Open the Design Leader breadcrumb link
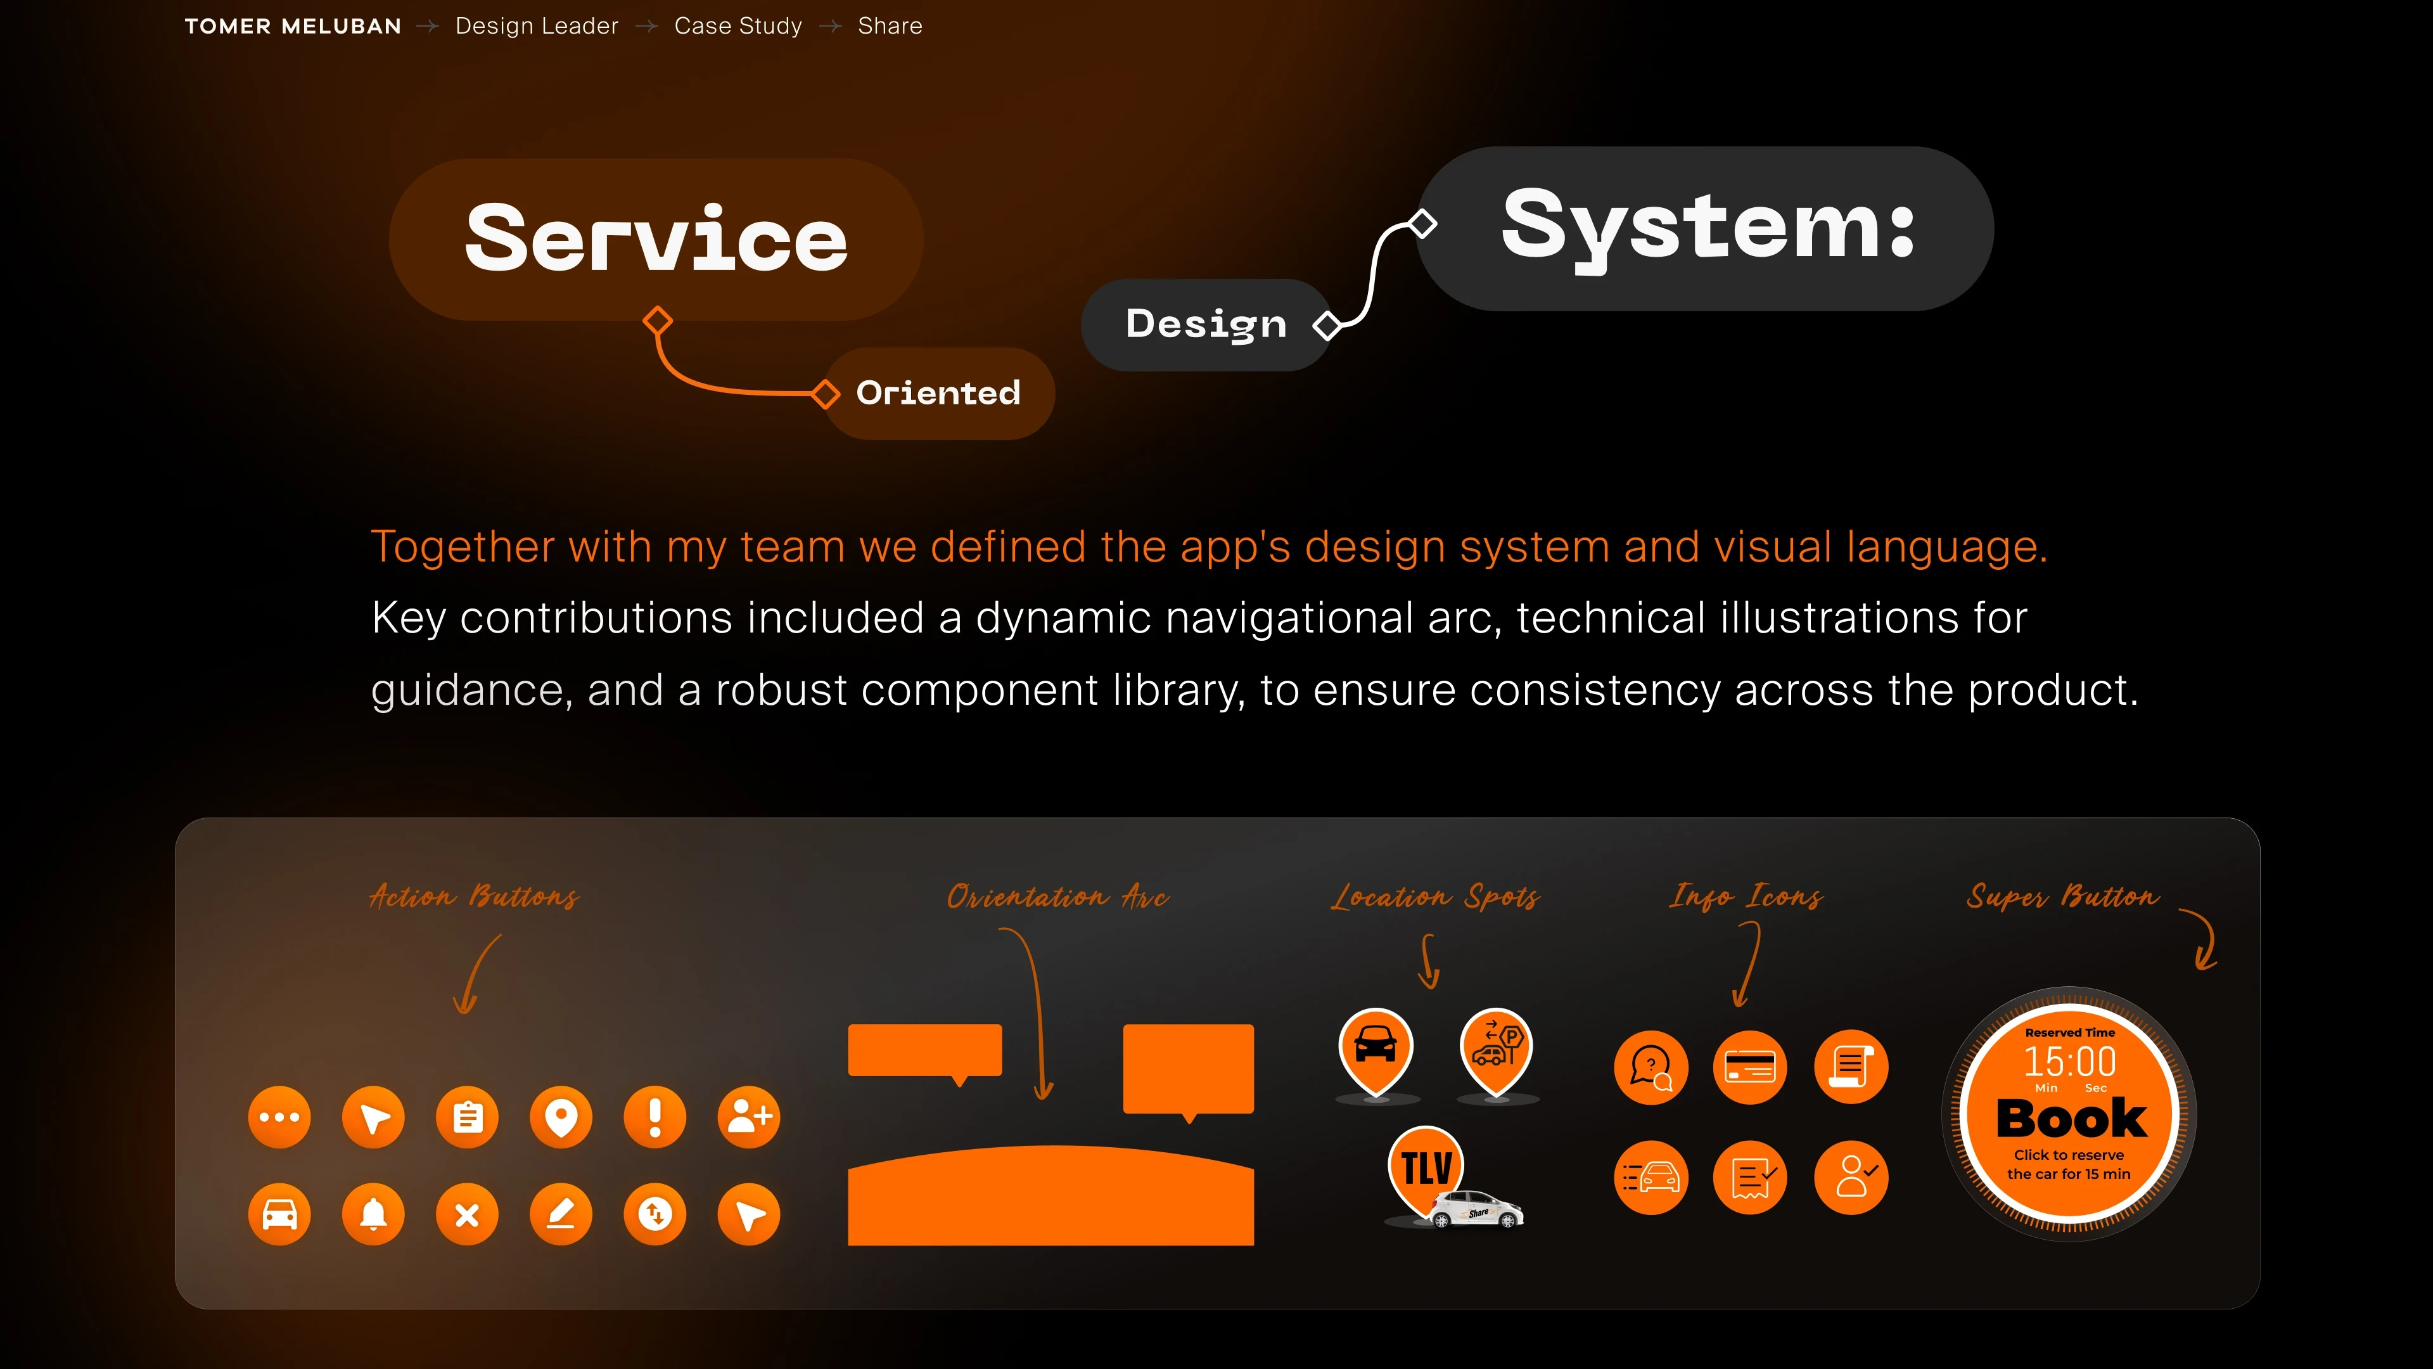Screen dimensions: 2433x1369 [537, 25]
